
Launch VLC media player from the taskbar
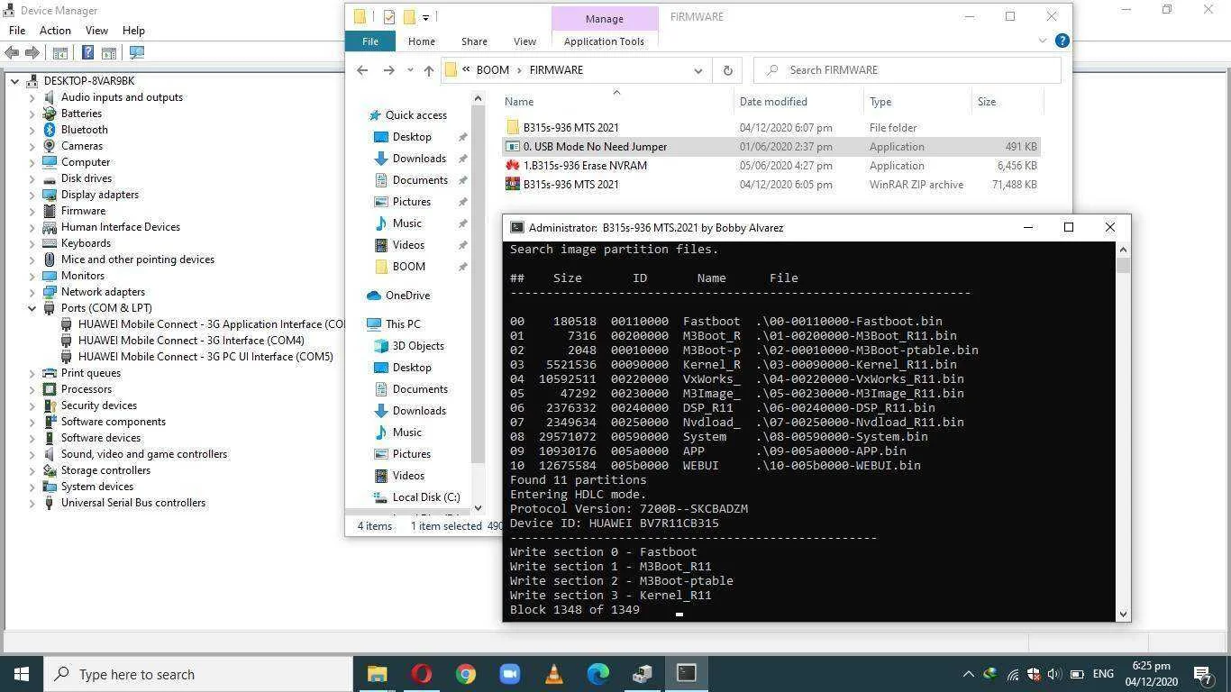pyautogui.click(x=553, y=674)
